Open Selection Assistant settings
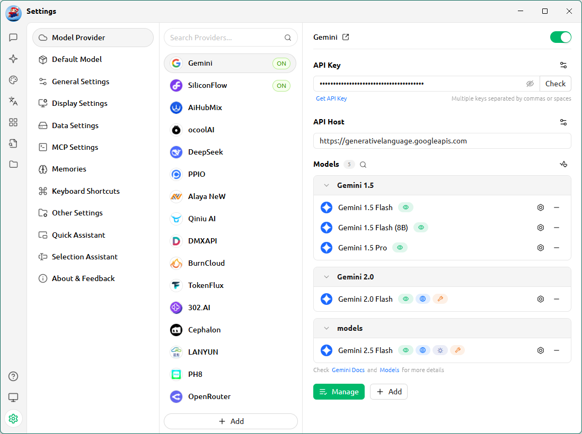 pyautogui.click(x=93, y=257)
